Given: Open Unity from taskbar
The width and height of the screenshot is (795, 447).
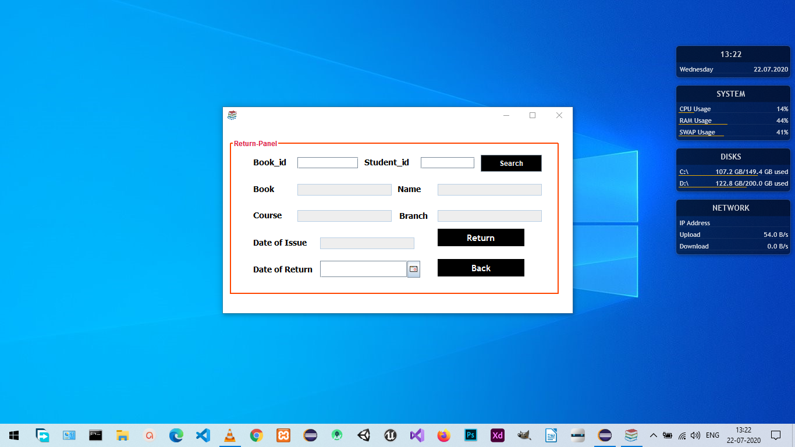Looking at the screenshot, I should point(364,435).
